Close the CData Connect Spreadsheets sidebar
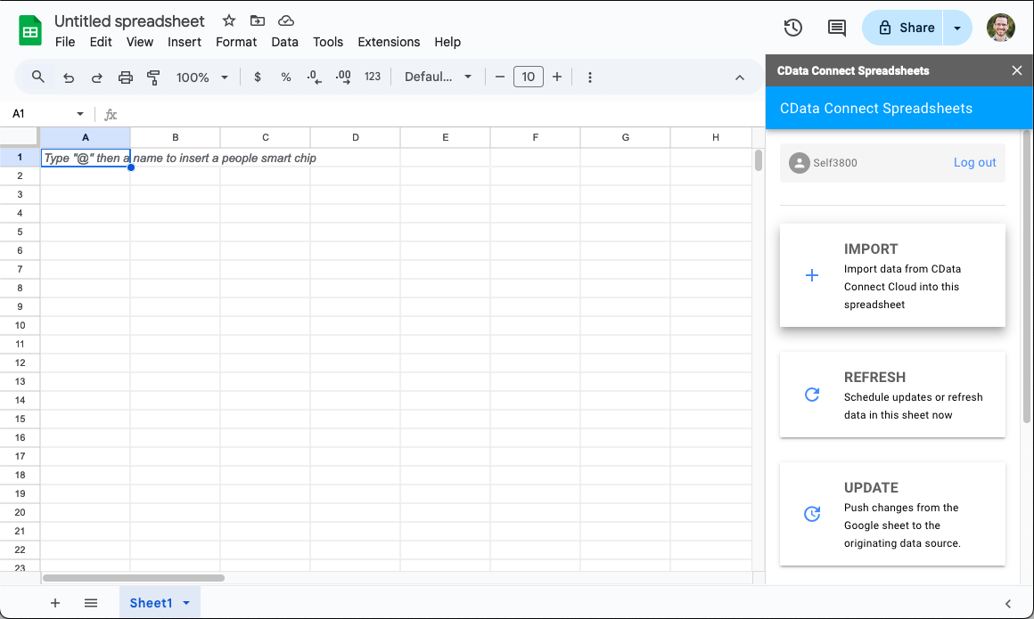This screenshot has height=619, width=1034. point(1017,70)
